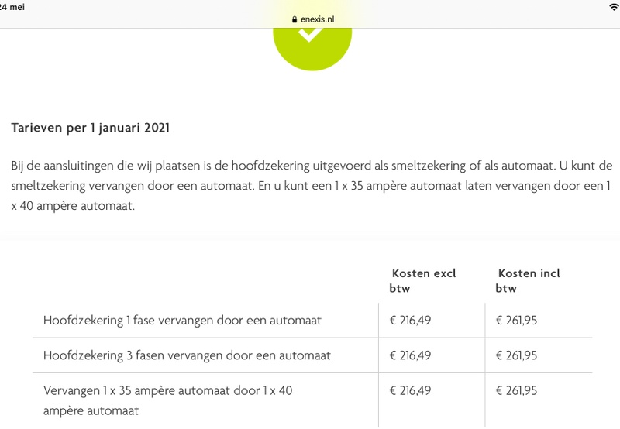
Task: Click the 'Hoofdzekering 3 fasen vervangen' row label
Action: 187,355
